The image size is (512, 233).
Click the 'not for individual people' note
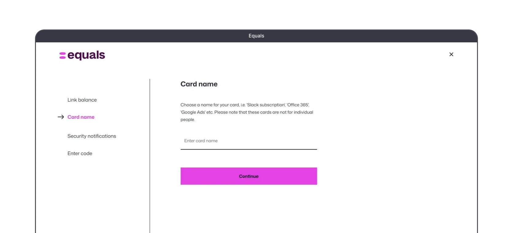[x=247, y=116]
